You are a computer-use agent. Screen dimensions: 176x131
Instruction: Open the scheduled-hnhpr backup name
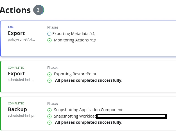pos(21,116)
